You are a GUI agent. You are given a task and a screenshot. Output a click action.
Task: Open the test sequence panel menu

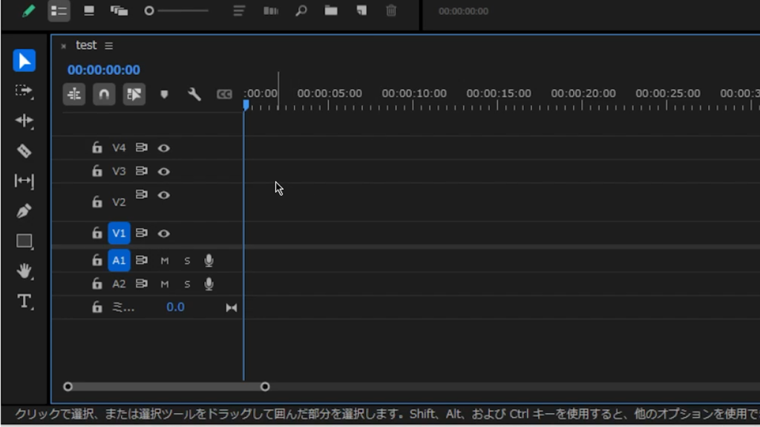[108, 45]
